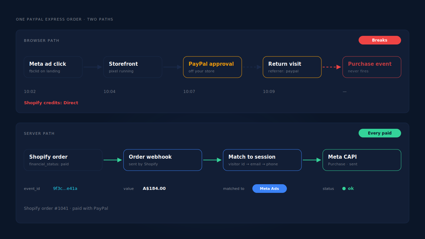The image size is (425, 239).
Task: Select the Shopify order card
Action: [x=63, y=160]
